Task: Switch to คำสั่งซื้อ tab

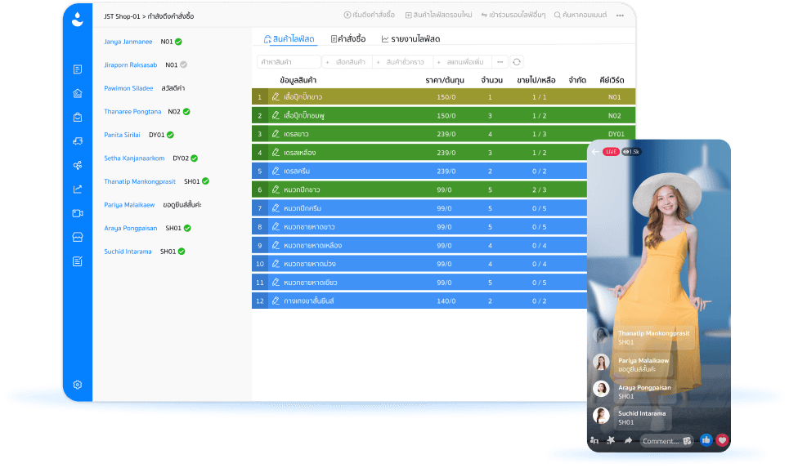Action: (x=348, y=38)
